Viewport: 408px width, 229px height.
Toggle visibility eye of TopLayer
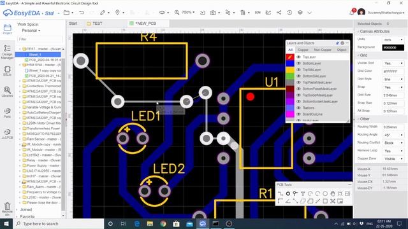(x=298, y=57)
